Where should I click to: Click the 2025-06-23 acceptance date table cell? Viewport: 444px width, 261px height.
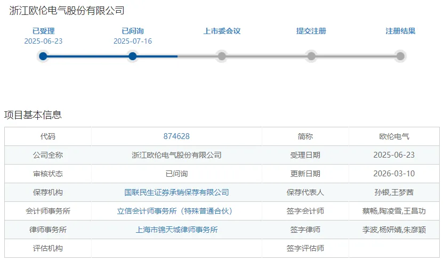coord(394,155)
